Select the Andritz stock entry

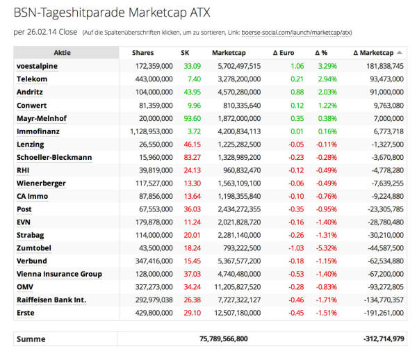tap(30, 92)
